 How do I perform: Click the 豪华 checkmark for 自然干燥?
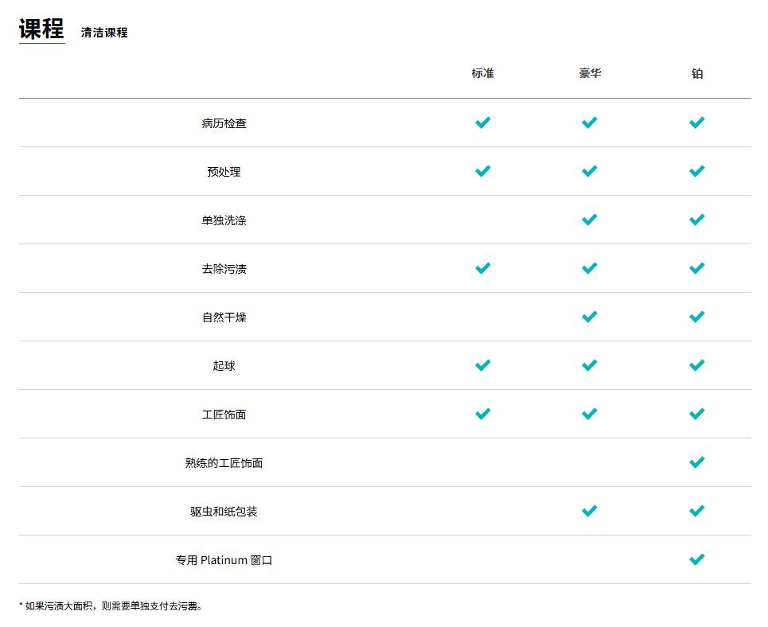tap(589, 317)
